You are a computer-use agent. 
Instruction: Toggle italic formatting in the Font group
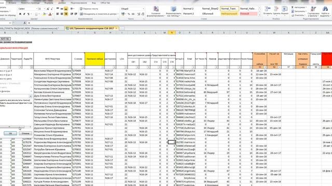pos(24,14)
